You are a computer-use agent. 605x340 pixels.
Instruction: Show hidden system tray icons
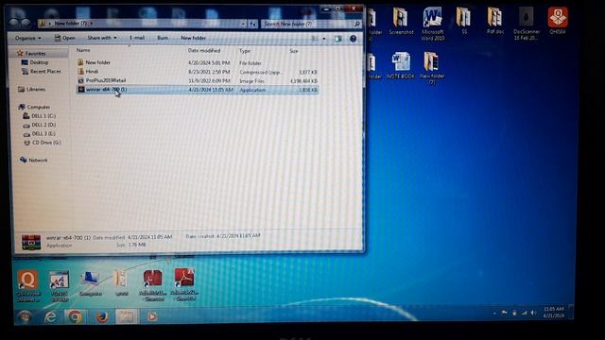[494, 313]
